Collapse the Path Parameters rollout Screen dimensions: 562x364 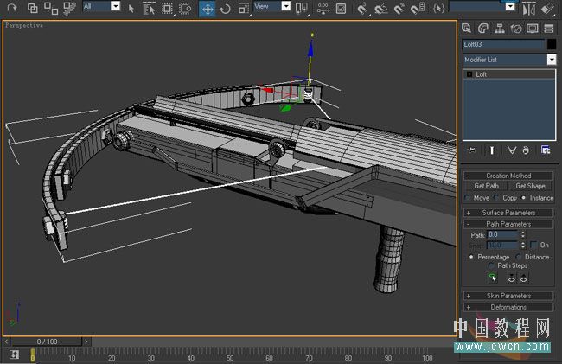[x=508, y=224]
